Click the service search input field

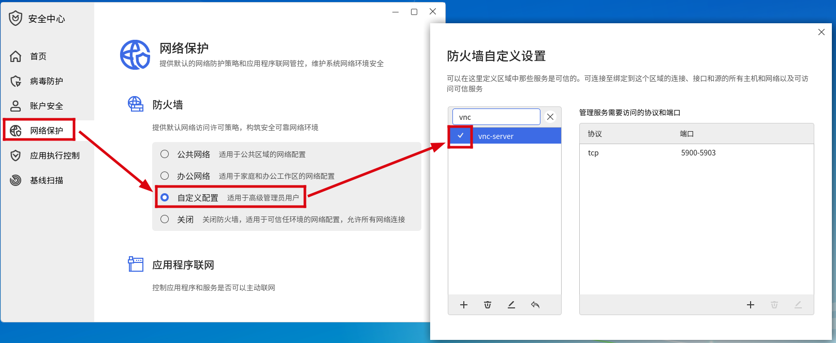pyautogui.click(x=496, y=117)
